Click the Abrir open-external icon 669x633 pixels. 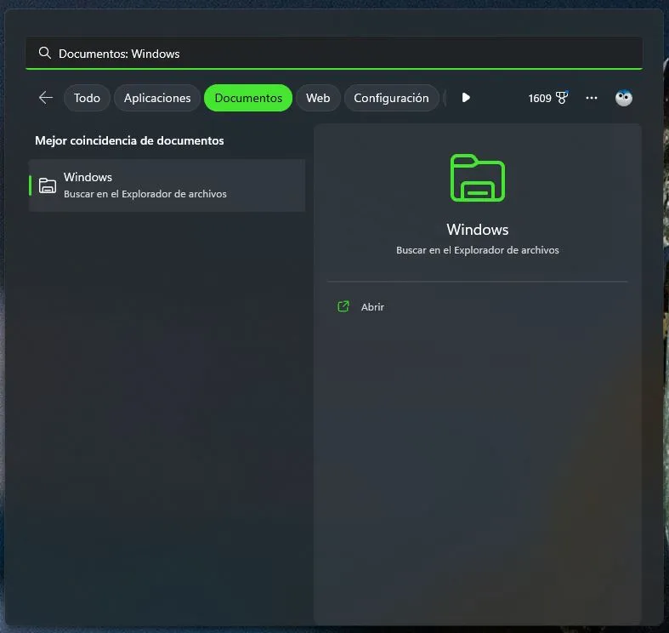(343, 306)
